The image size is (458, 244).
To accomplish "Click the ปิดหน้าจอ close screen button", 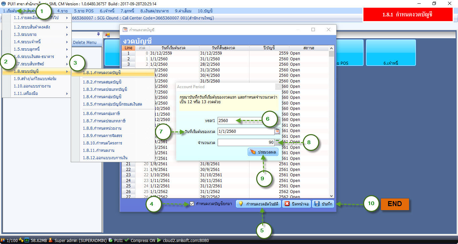I will (297, 204).
